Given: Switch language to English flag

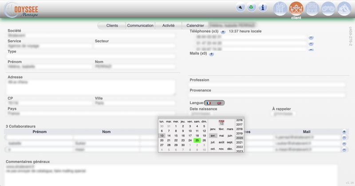Looking at the screenshot, I should pyautogui.click(x=219, y=103).
